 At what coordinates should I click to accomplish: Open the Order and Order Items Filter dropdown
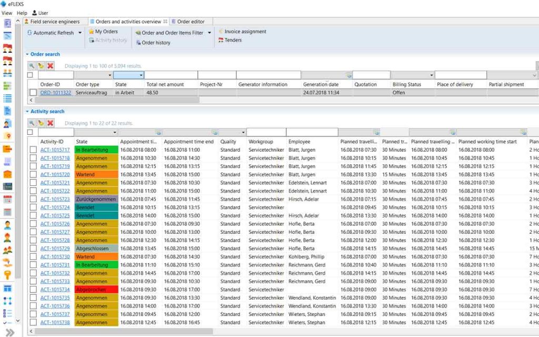pos(209,32)
